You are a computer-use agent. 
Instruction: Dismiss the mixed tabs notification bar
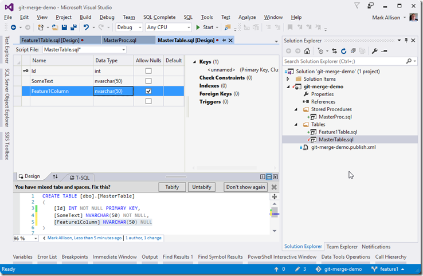coord(274,187)
